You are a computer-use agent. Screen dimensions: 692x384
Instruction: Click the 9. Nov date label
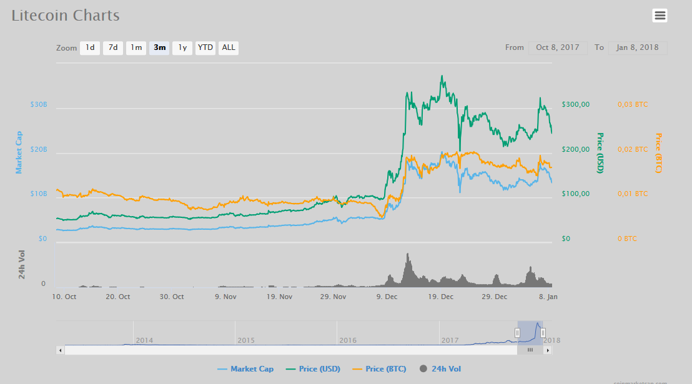point(225,297)
